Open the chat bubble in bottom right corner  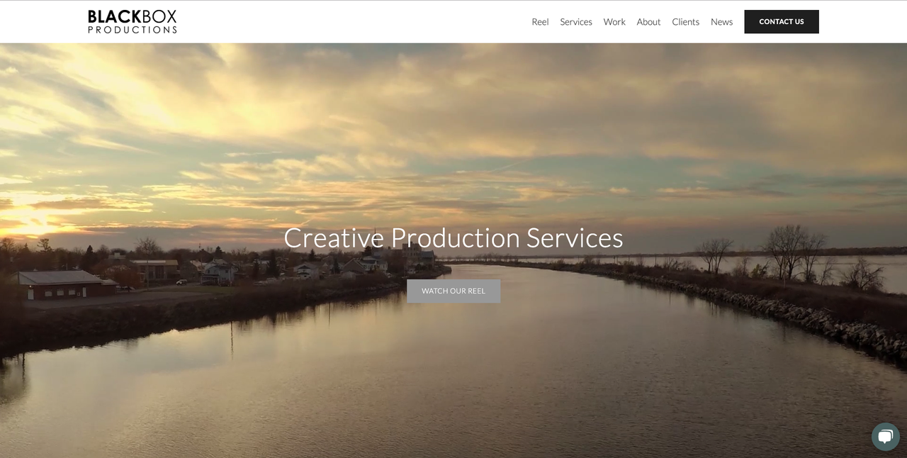pos(885,436)
